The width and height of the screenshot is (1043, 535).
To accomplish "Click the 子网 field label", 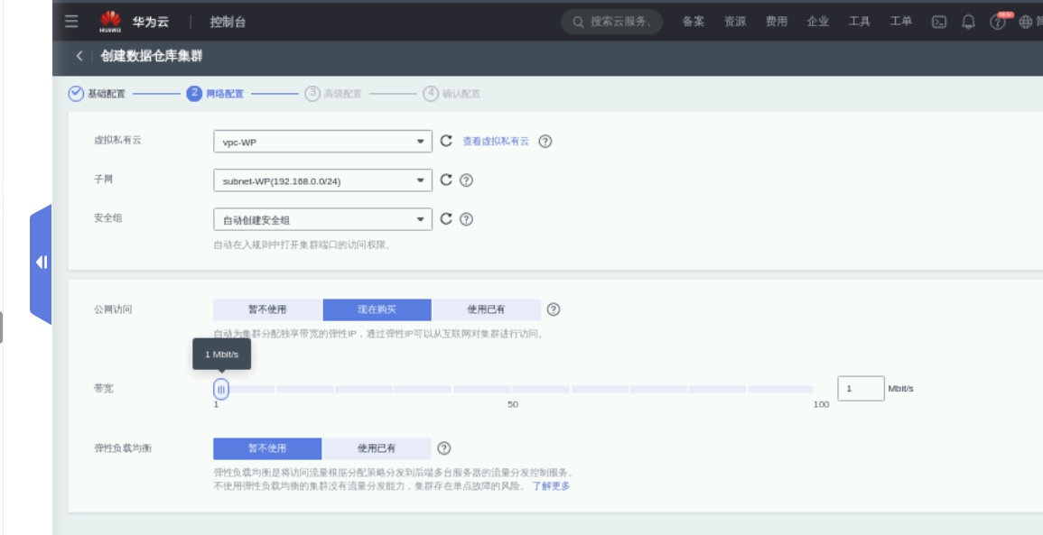I will pyautogui.click(x=104, y=179).
